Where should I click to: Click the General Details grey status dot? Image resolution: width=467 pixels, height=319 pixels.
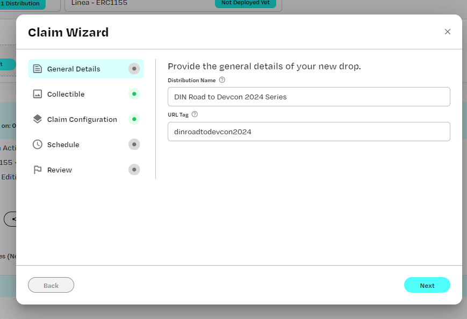[134, 69]
